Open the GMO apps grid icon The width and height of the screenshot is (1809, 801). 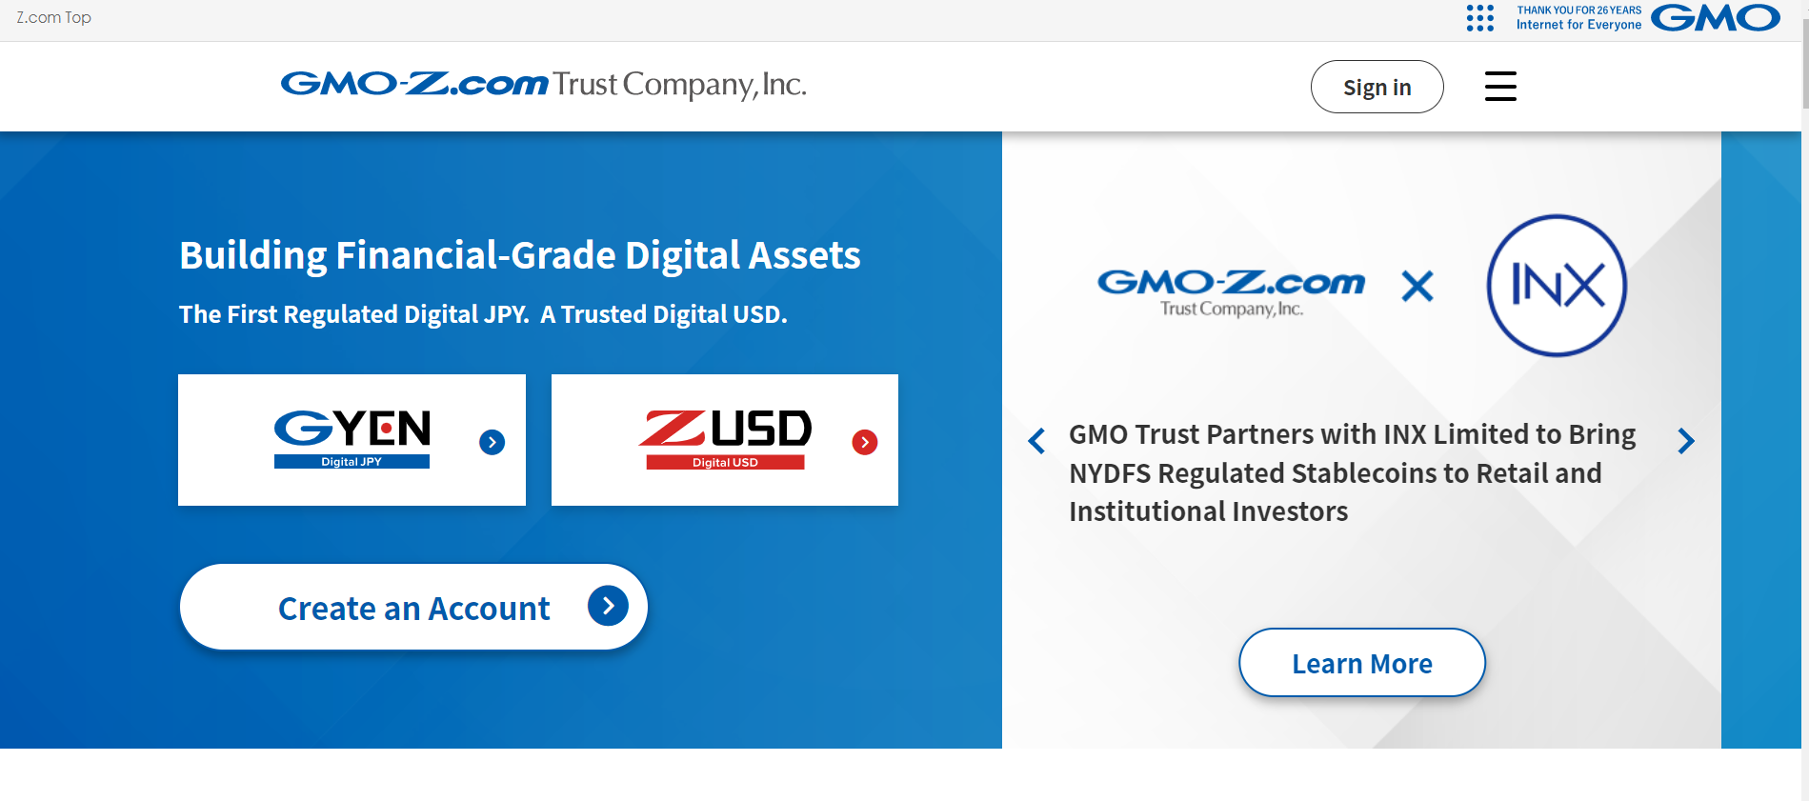click(x=1479, y=18)
